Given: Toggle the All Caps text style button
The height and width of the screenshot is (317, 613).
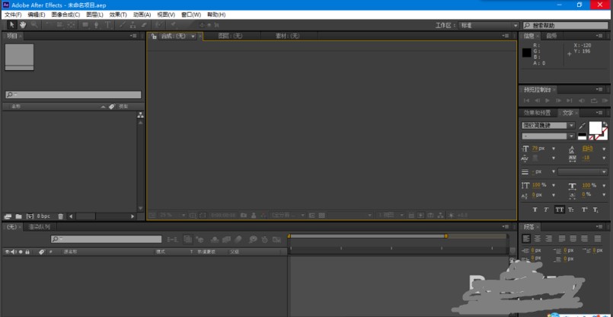Looking at the screenshot, I should coord(560,209).
